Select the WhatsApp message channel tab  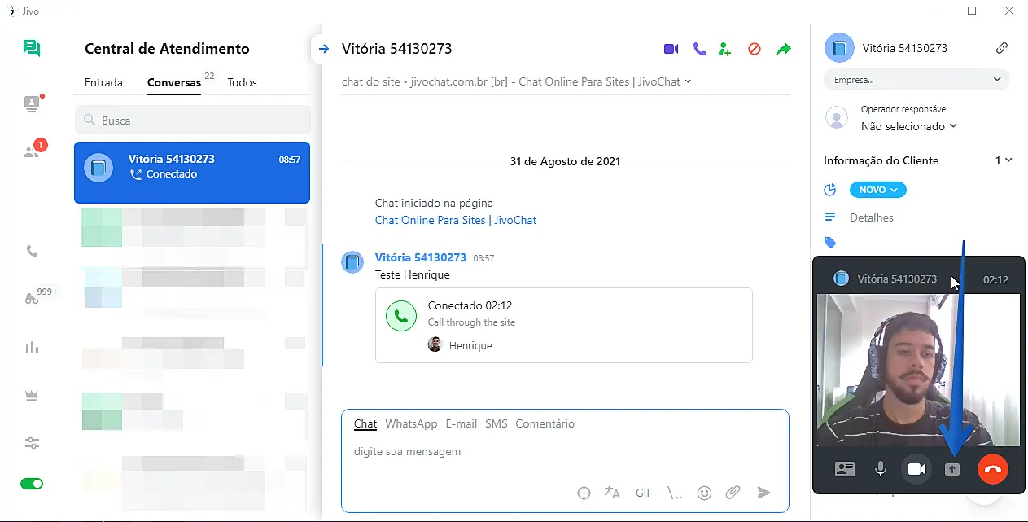[411, 423]
